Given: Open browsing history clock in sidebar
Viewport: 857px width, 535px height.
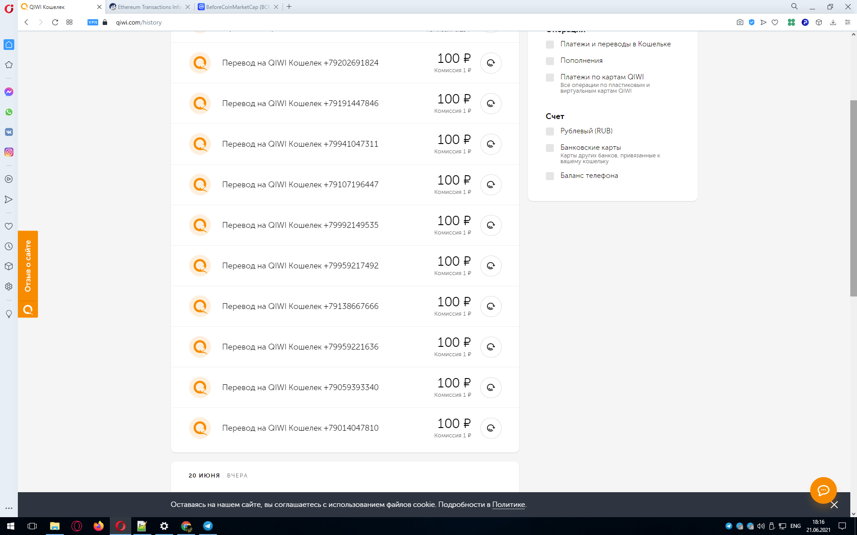Looking at the screenshot, I should [9, 247].
